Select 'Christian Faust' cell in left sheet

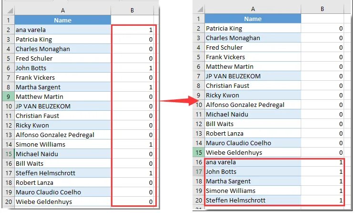tap(62, 116)
